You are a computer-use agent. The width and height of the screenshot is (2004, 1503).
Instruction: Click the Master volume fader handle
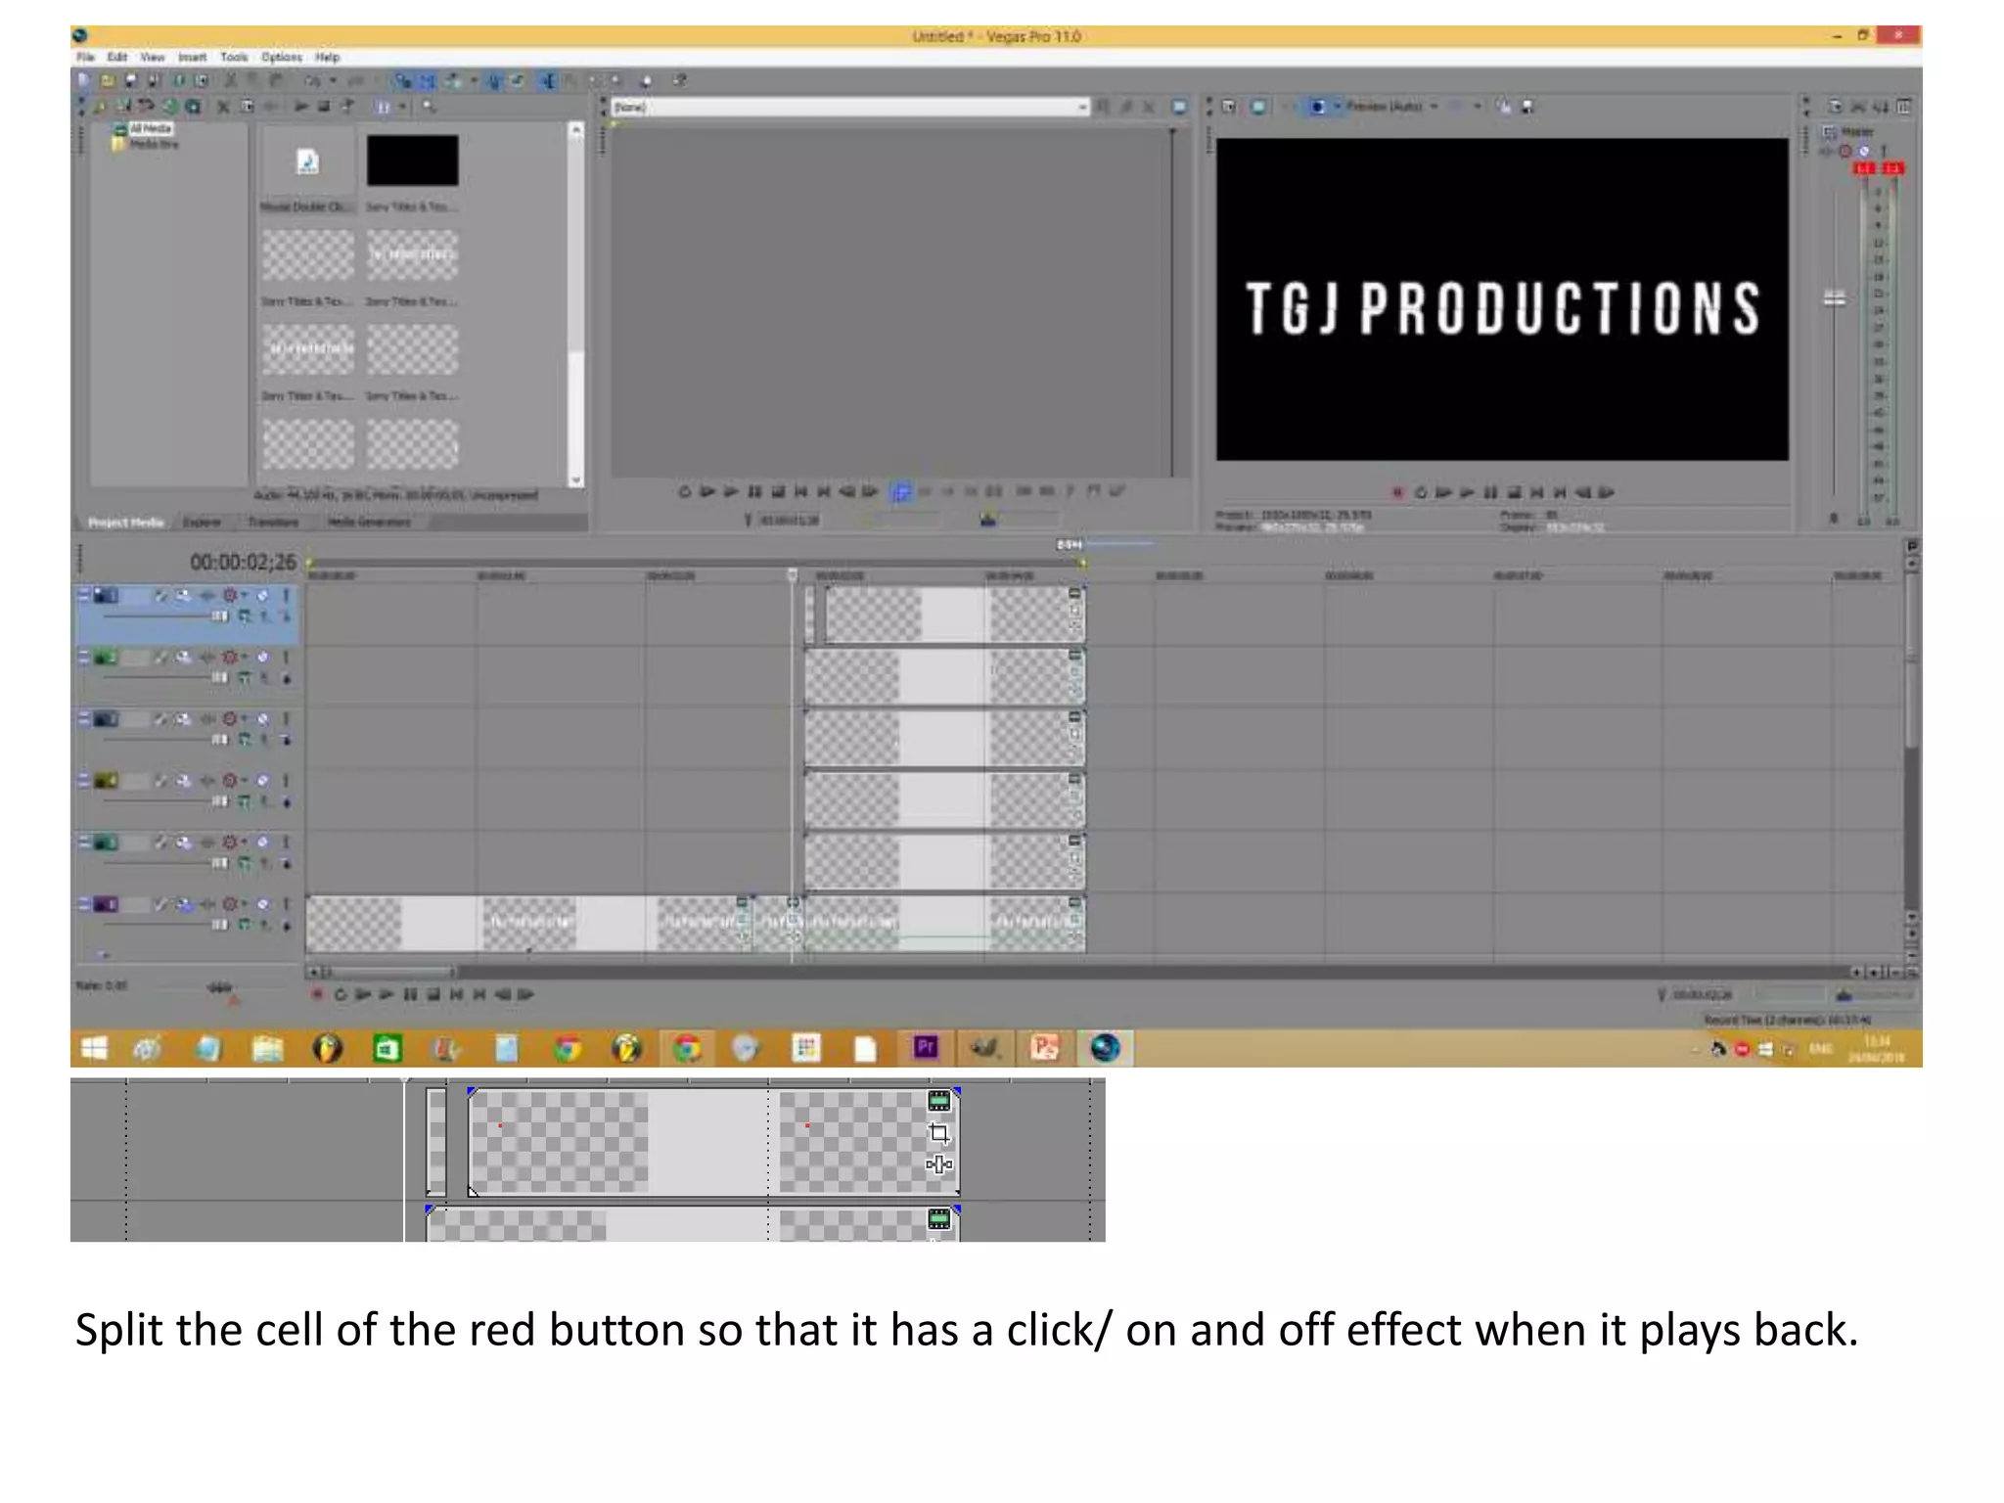[x=1835, y=297]
